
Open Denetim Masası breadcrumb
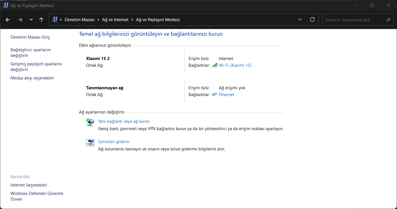80,20
